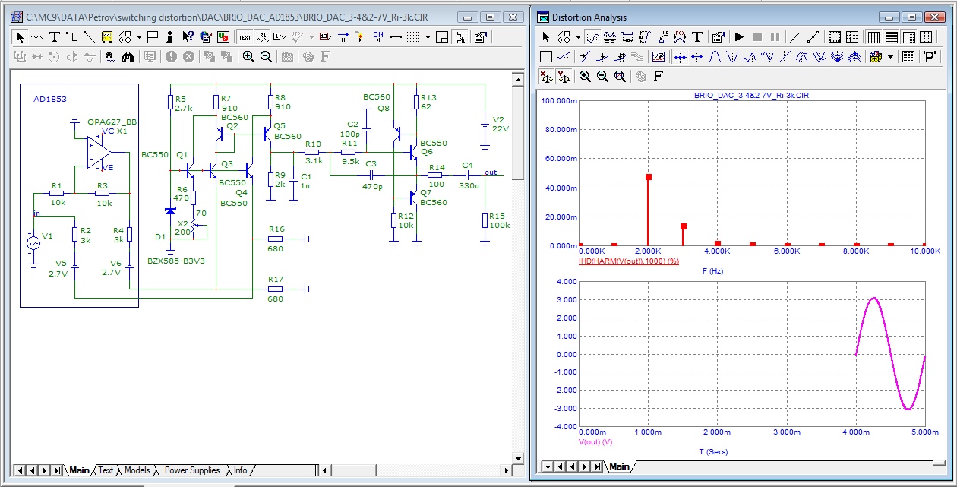Toggle auto-scale Y axis button
Screen dimensions: 957x487
click(x=564, y=76)
